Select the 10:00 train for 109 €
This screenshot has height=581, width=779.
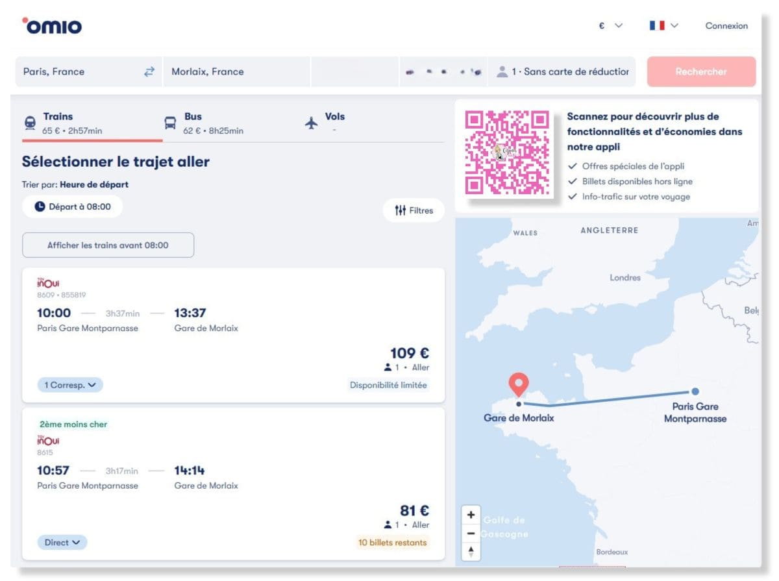pos(233,335)
